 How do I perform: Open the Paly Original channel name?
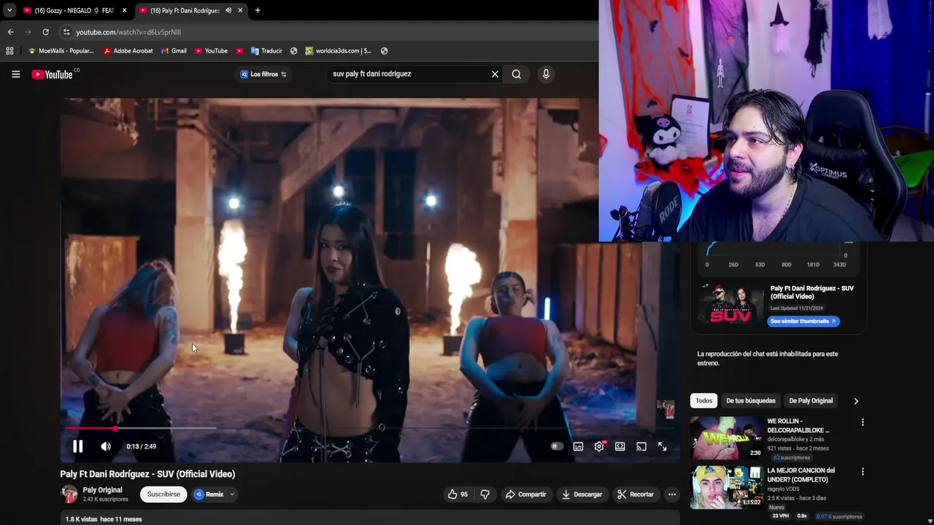click(x=103, y=490)
